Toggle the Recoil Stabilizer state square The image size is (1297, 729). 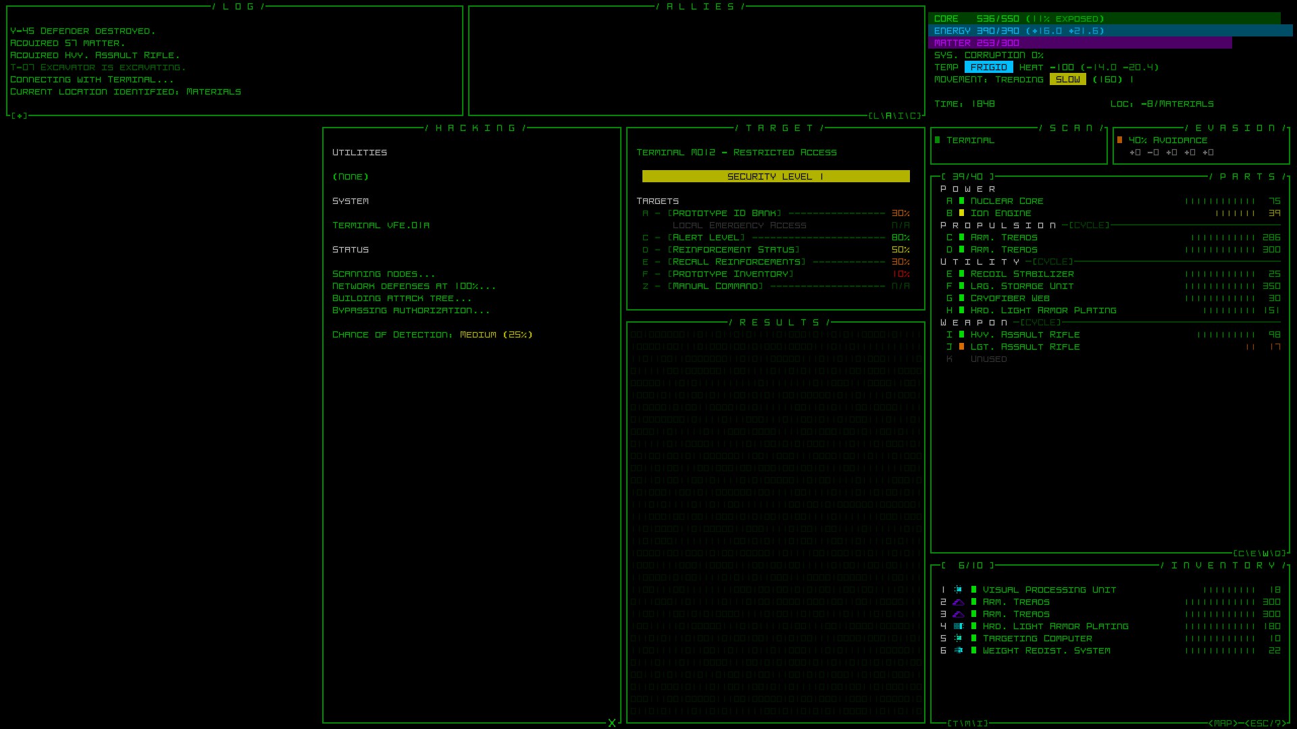click(x=961, y=274)
